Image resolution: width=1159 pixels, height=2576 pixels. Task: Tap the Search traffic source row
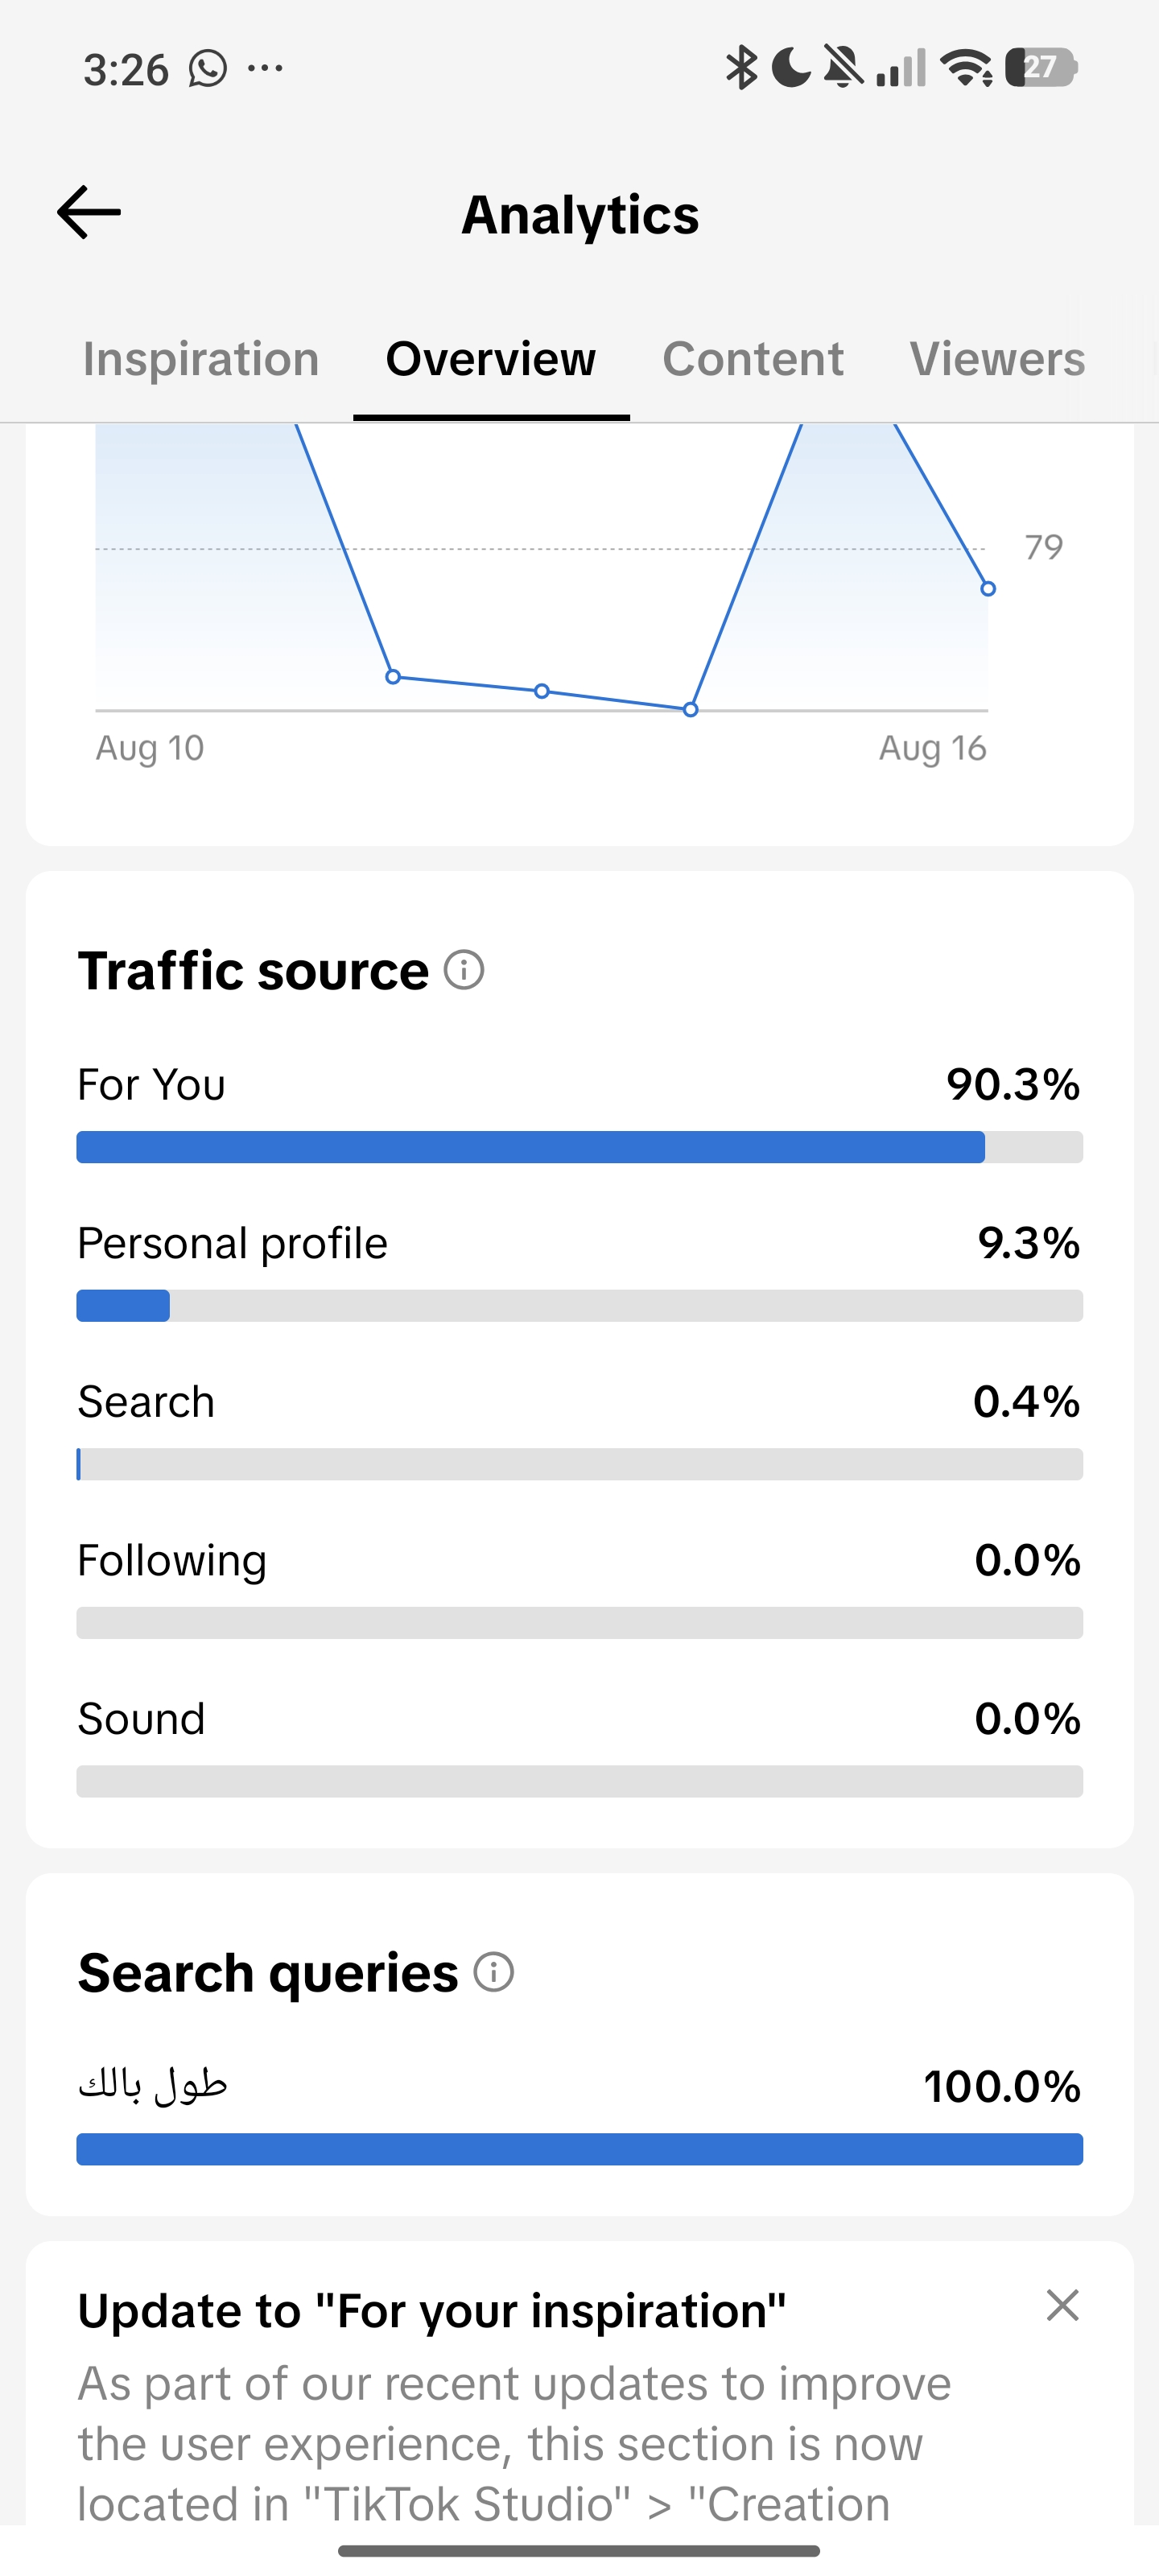point(580,1430)
